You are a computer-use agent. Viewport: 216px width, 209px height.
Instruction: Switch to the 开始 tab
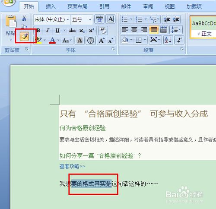coord(29,6)
